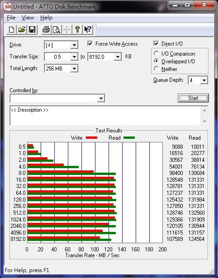
Task: Click the Description scrollbar down arrow
Action: [x=204, y=121]
